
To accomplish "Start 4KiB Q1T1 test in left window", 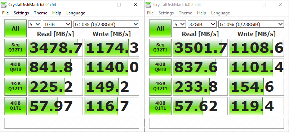I will coord(15,106).
